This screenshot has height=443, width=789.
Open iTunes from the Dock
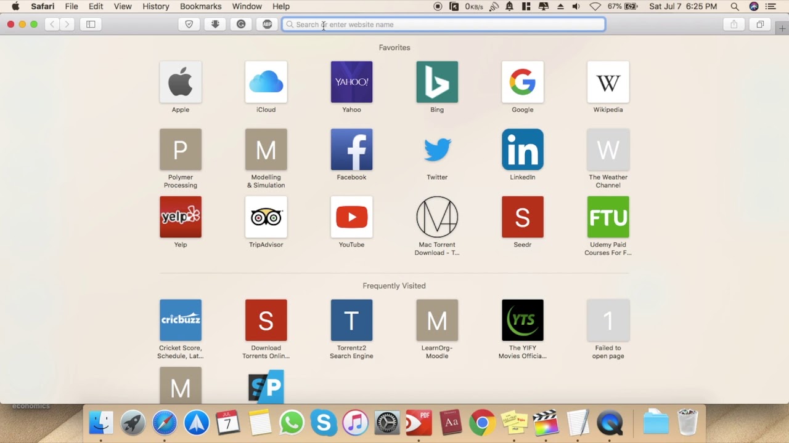pyautogui.click(x=355, y=423)
